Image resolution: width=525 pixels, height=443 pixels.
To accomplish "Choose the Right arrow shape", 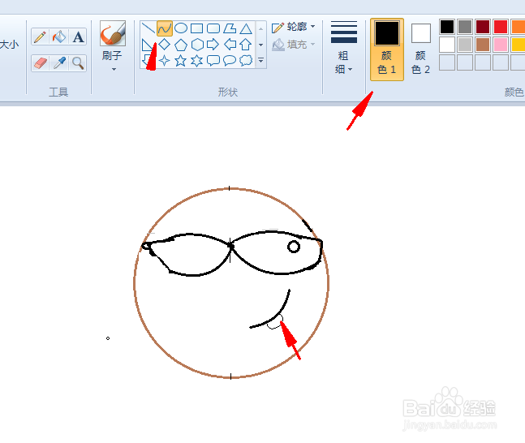I will pos(213,44).
